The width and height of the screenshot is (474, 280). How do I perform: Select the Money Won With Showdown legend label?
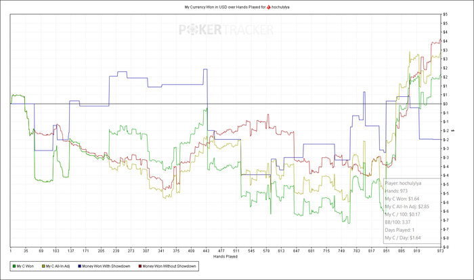click(x=106, y=266)
